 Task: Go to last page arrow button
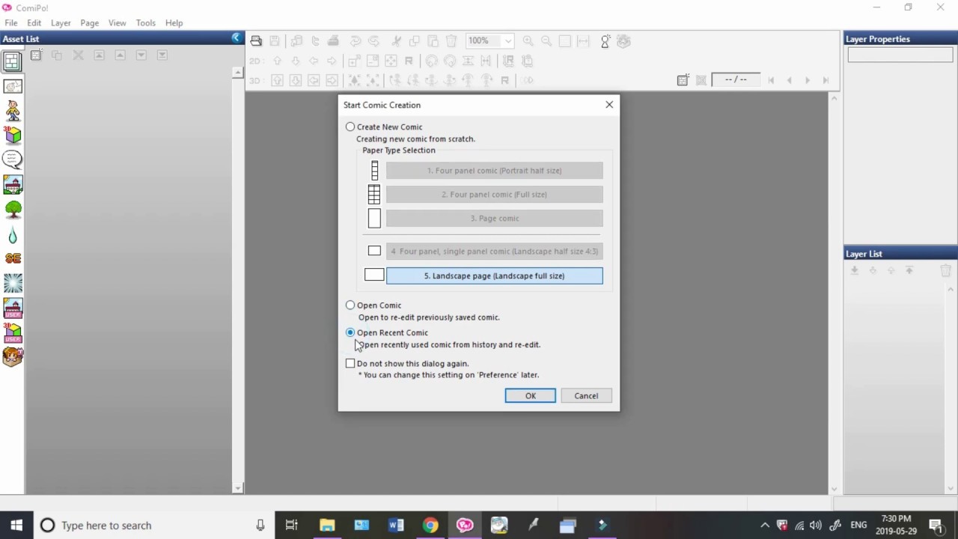coord(826,80)
